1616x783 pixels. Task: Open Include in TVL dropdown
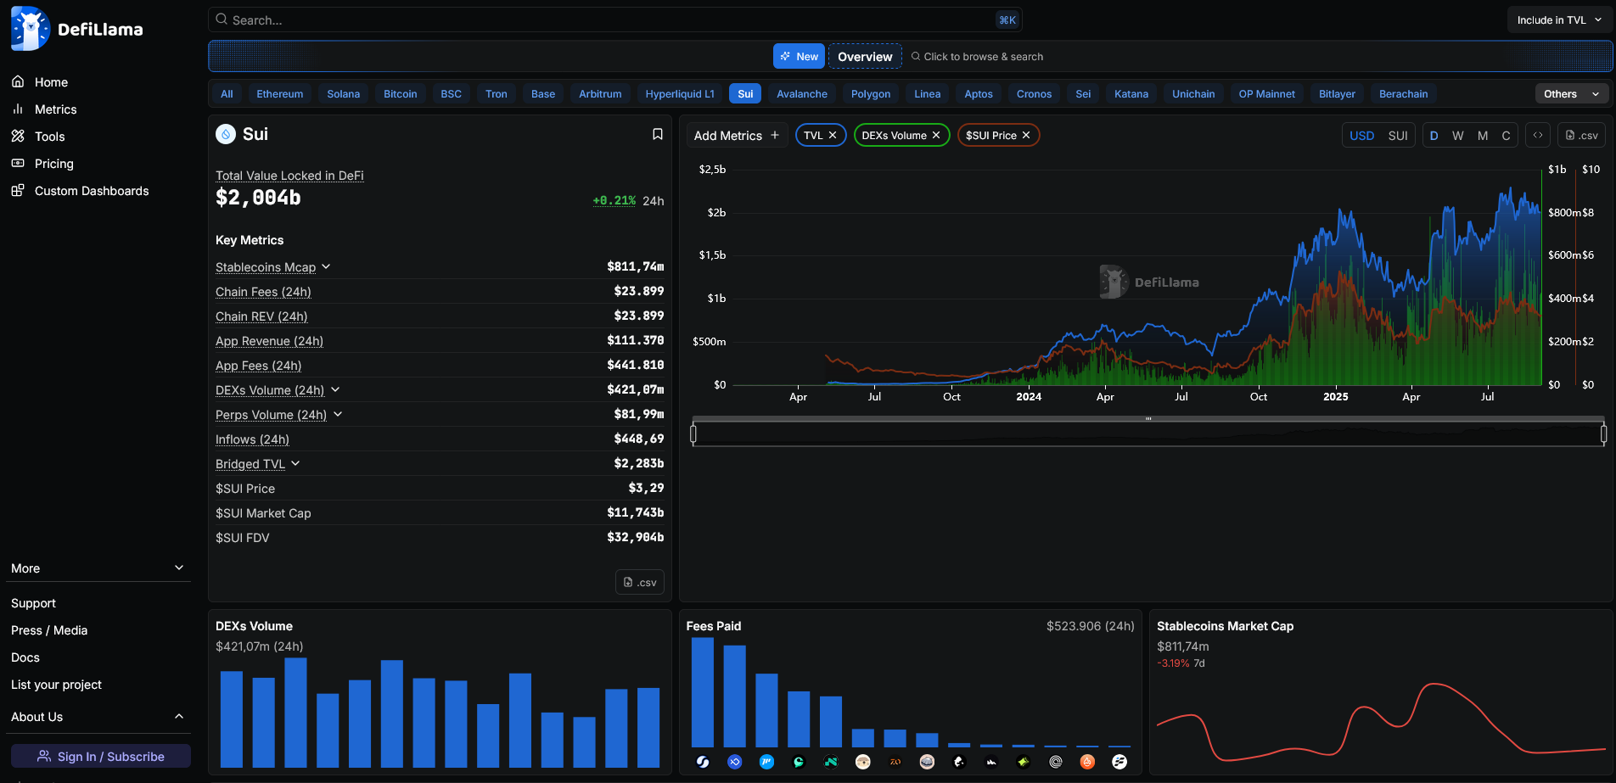[x=1559, y=20]
